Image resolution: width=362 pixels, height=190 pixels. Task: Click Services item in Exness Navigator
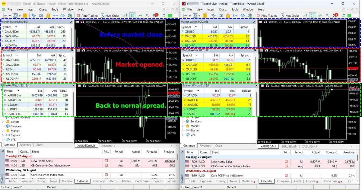pos(16,126)
